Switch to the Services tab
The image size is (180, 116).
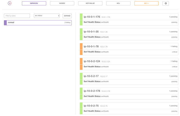coord(34,3)
